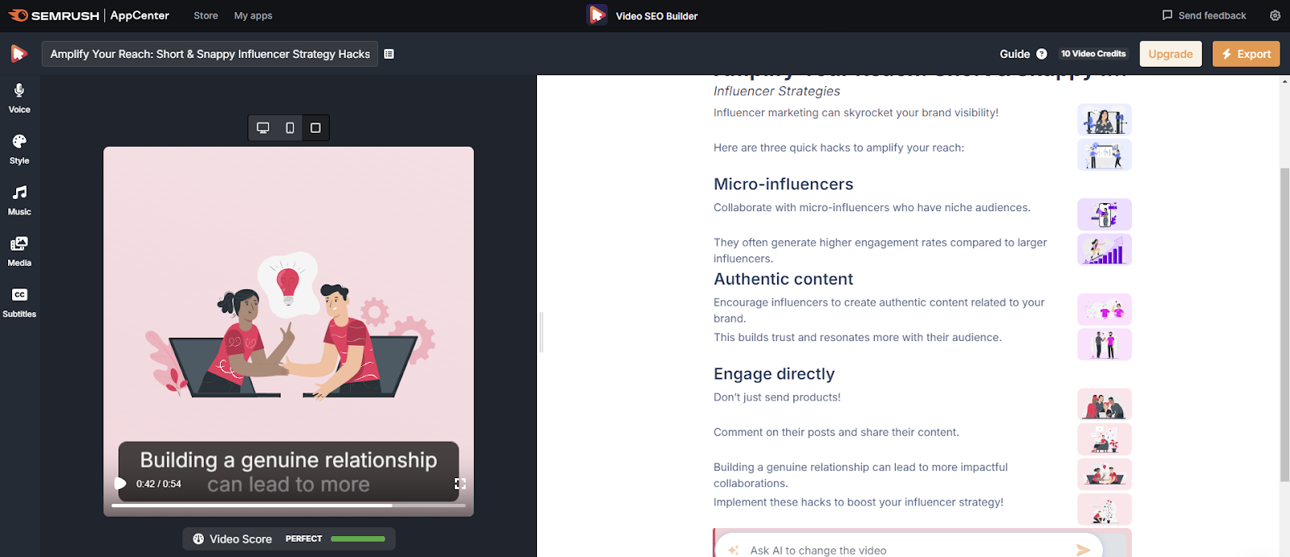
Task: Click the notes icon beside video title
Action: pos(389,54)
